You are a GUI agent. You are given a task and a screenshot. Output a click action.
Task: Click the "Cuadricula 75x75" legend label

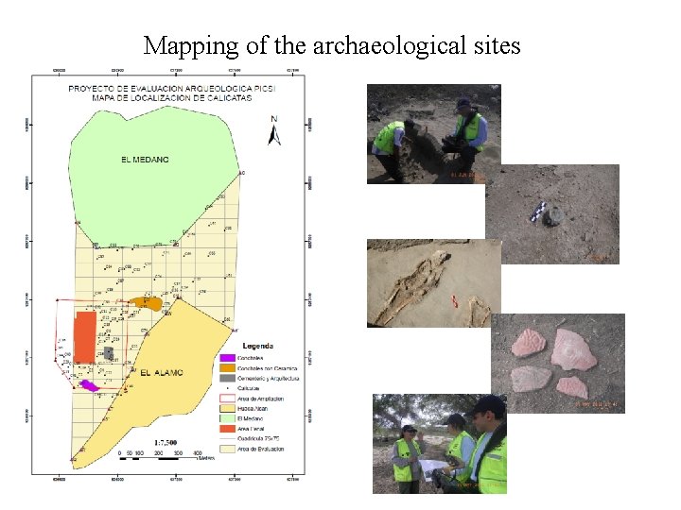[258, 439]
